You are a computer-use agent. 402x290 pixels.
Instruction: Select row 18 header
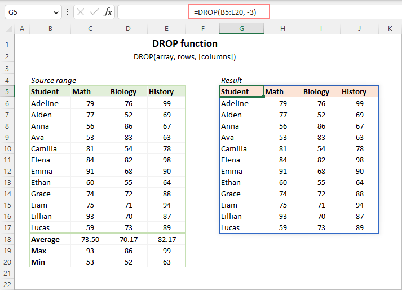[x=7, y=239]
